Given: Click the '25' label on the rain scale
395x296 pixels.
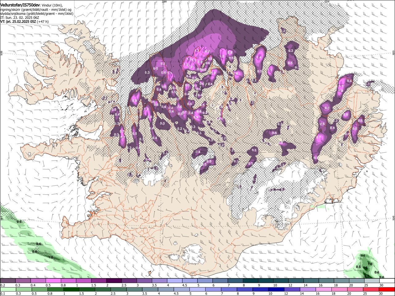Looking at the screenshot, I should [x=365, y=294].
